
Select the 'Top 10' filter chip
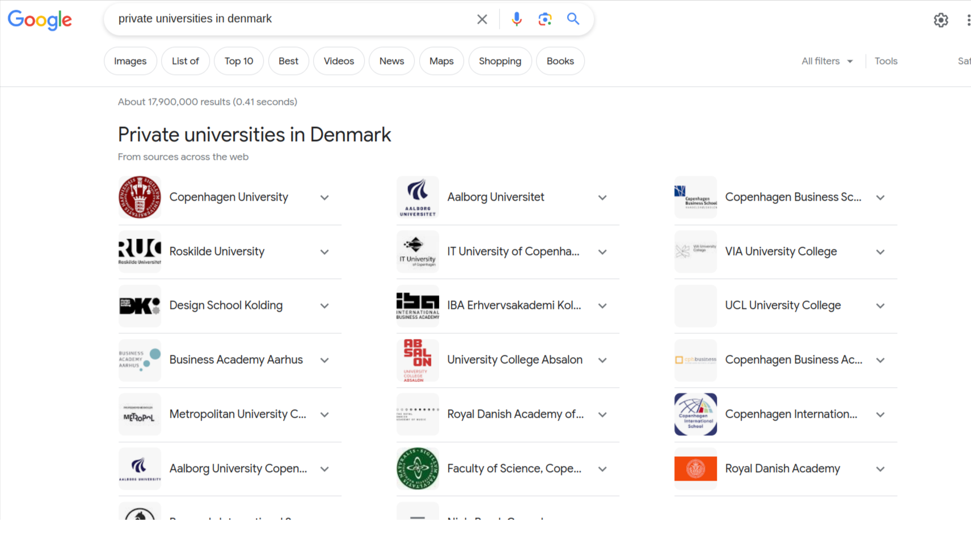point(239,61)
